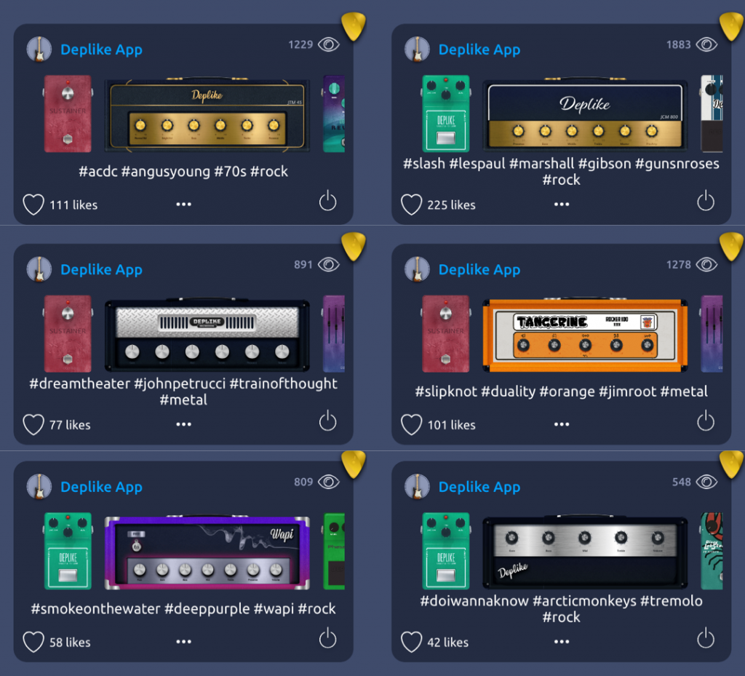Select purple reverb pedal in #acdc preset
The height and width of the screenshot is (676, 745).
(x=334, y=114)
